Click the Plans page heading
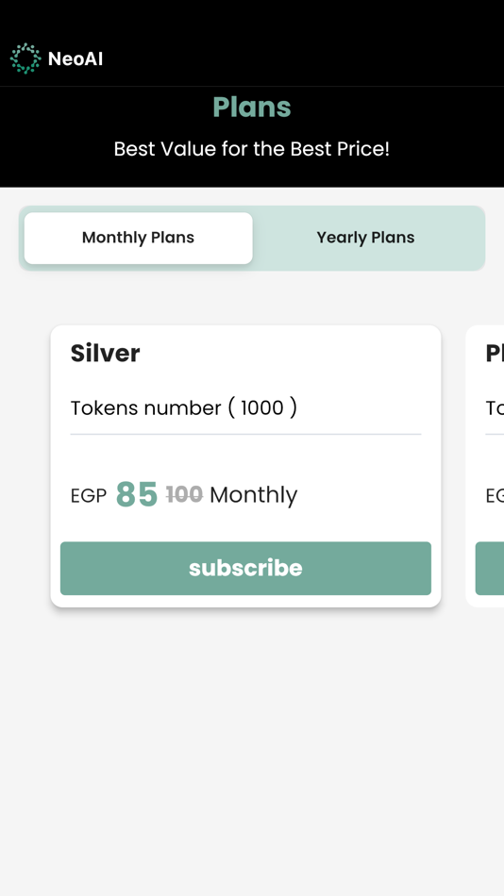504x896 pixels. [252, 107]
